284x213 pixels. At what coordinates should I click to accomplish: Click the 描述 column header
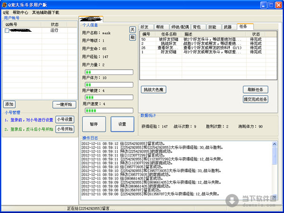click(214, 34)
